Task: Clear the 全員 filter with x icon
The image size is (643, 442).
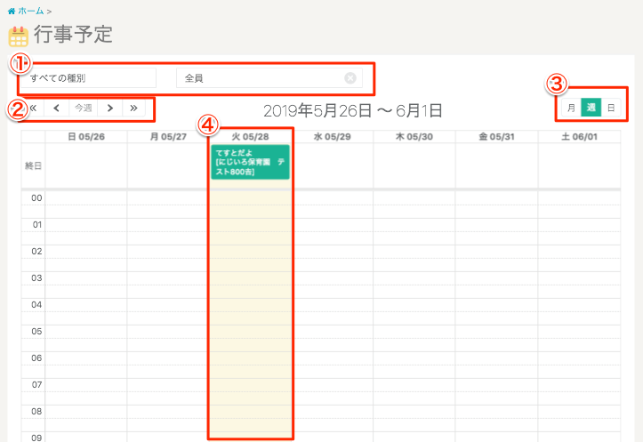Action: 350,78
